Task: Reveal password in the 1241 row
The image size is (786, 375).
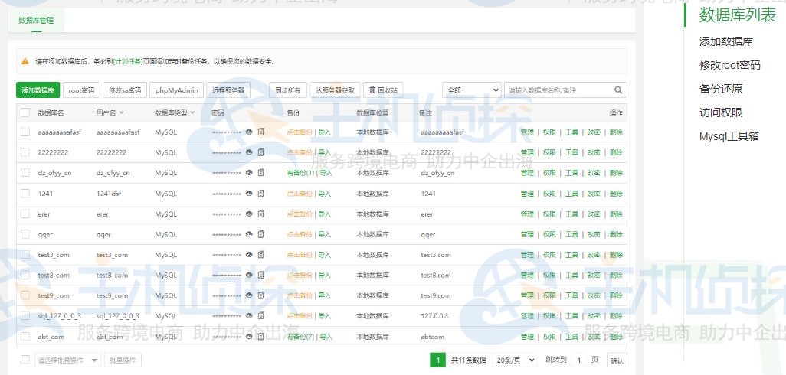Action: pos(249,194)
